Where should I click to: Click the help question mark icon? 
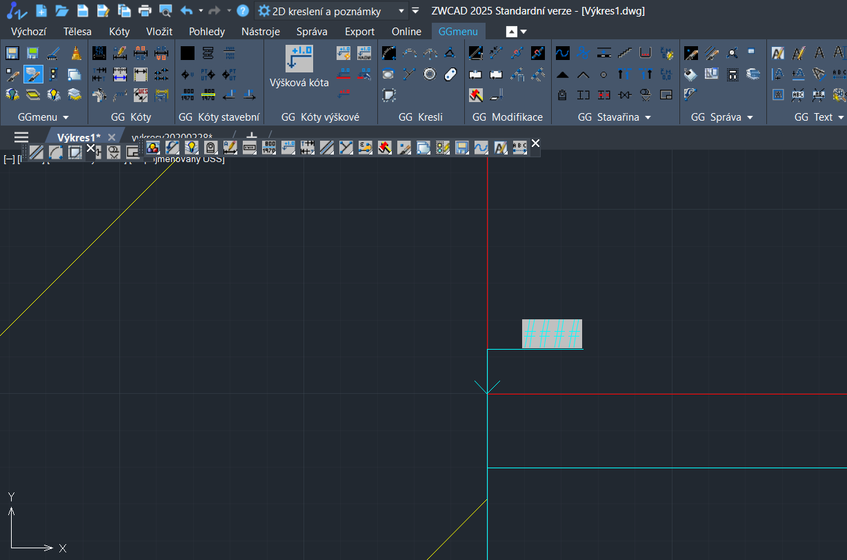(242, 11)
